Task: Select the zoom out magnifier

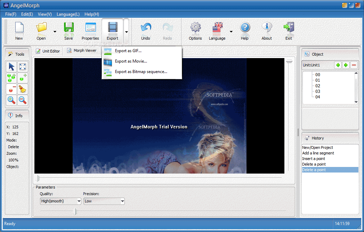Action: point(23,100)
